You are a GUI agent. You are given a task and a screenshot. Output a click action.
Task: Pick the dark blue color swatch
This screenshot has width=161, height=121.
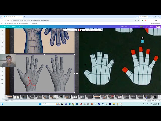(78, 30)
